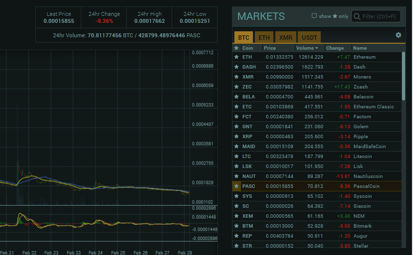Switch to XMR markets tab

[286, 37]
